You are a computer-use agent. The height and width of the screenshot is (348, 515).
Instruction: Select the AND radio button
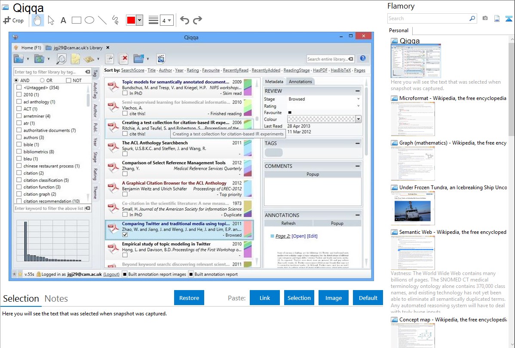pyautogui.click(x=16, y=80)
